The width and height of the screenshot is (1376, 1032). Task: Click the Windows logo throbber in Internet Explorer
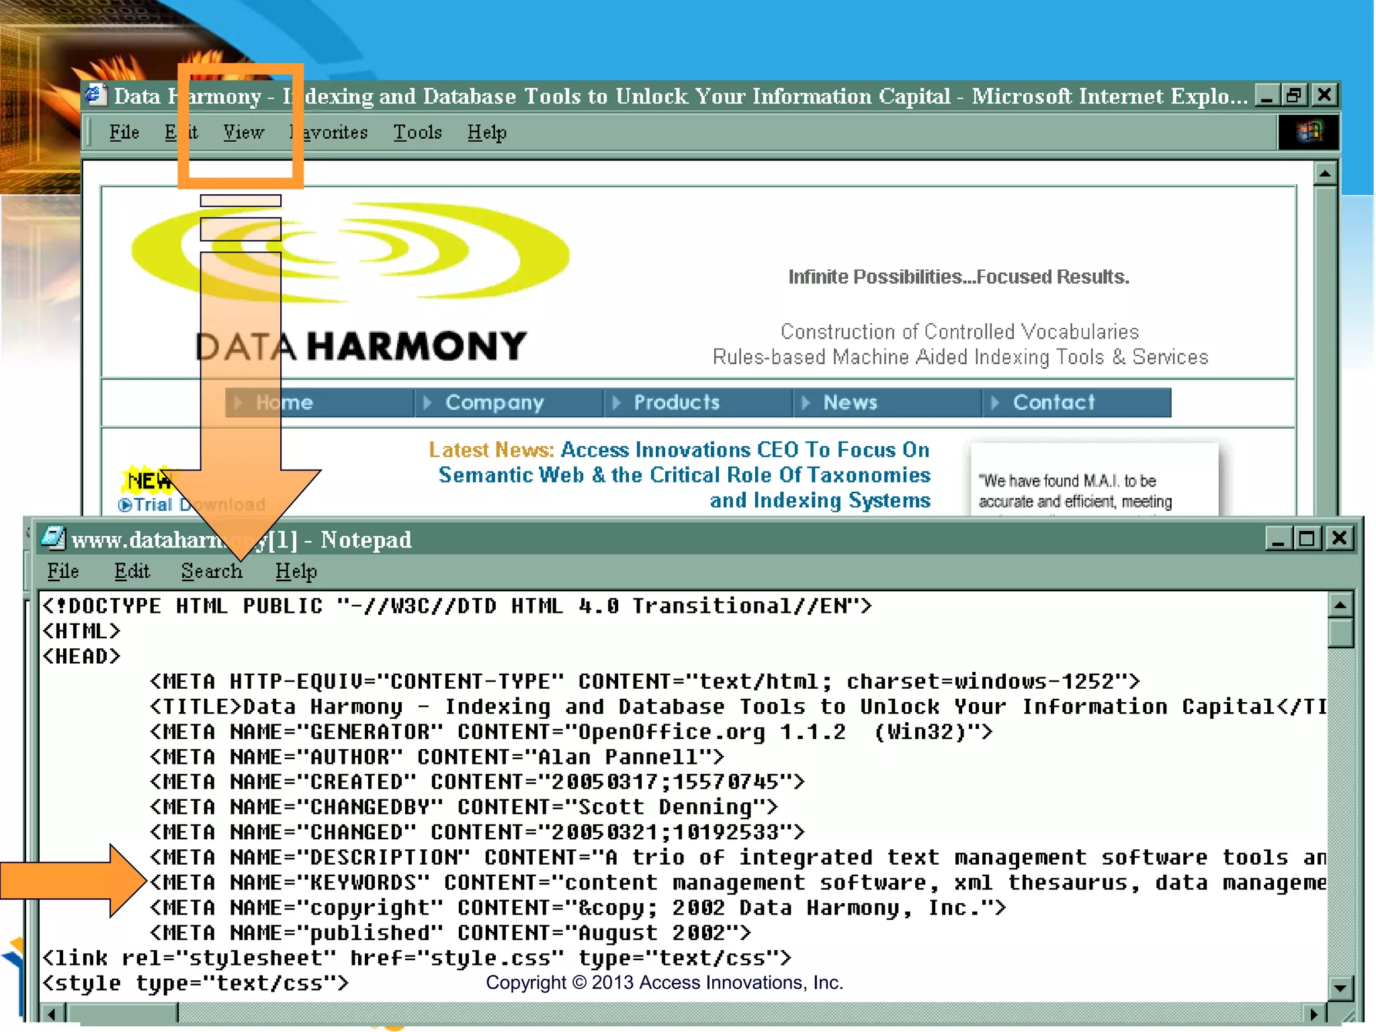click(x=1307, y=132)
